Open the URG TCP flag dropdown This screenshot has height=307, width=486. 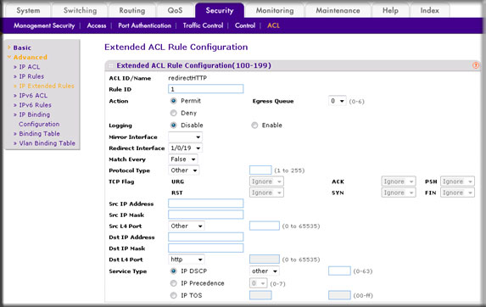266,181
